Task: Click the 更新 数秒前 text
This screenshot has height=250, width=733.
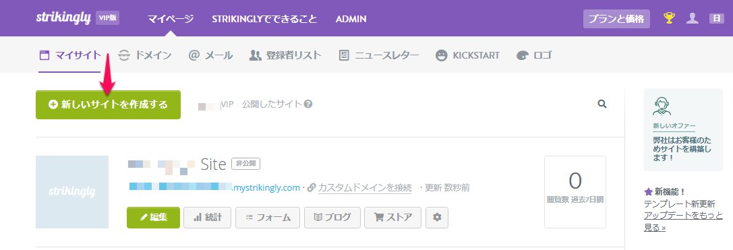Action: tap(447, 188)
